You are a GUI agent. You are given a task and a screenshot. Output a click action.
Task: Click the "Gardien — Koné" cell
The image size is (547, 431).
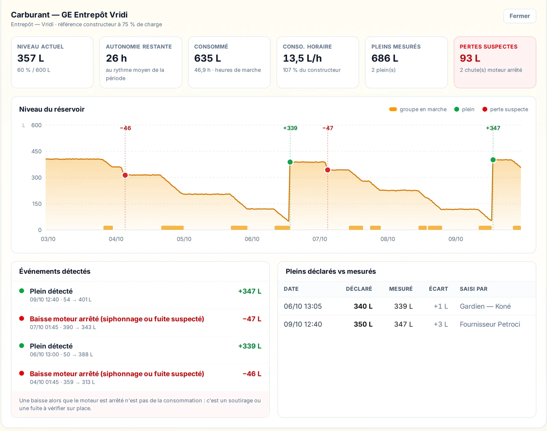point(485,306)
